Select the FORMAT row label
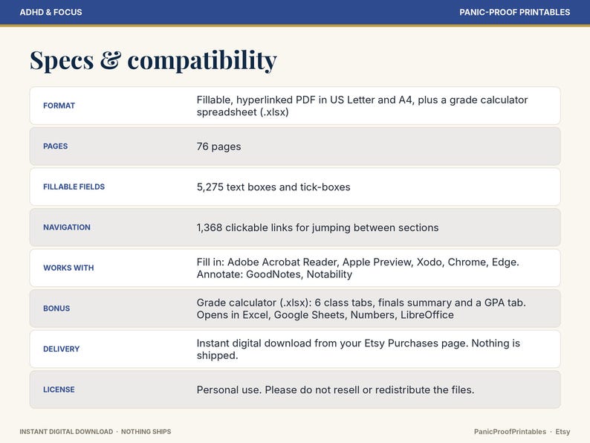The height and width of the screenshot is (443, 590). tap(59, 106)
